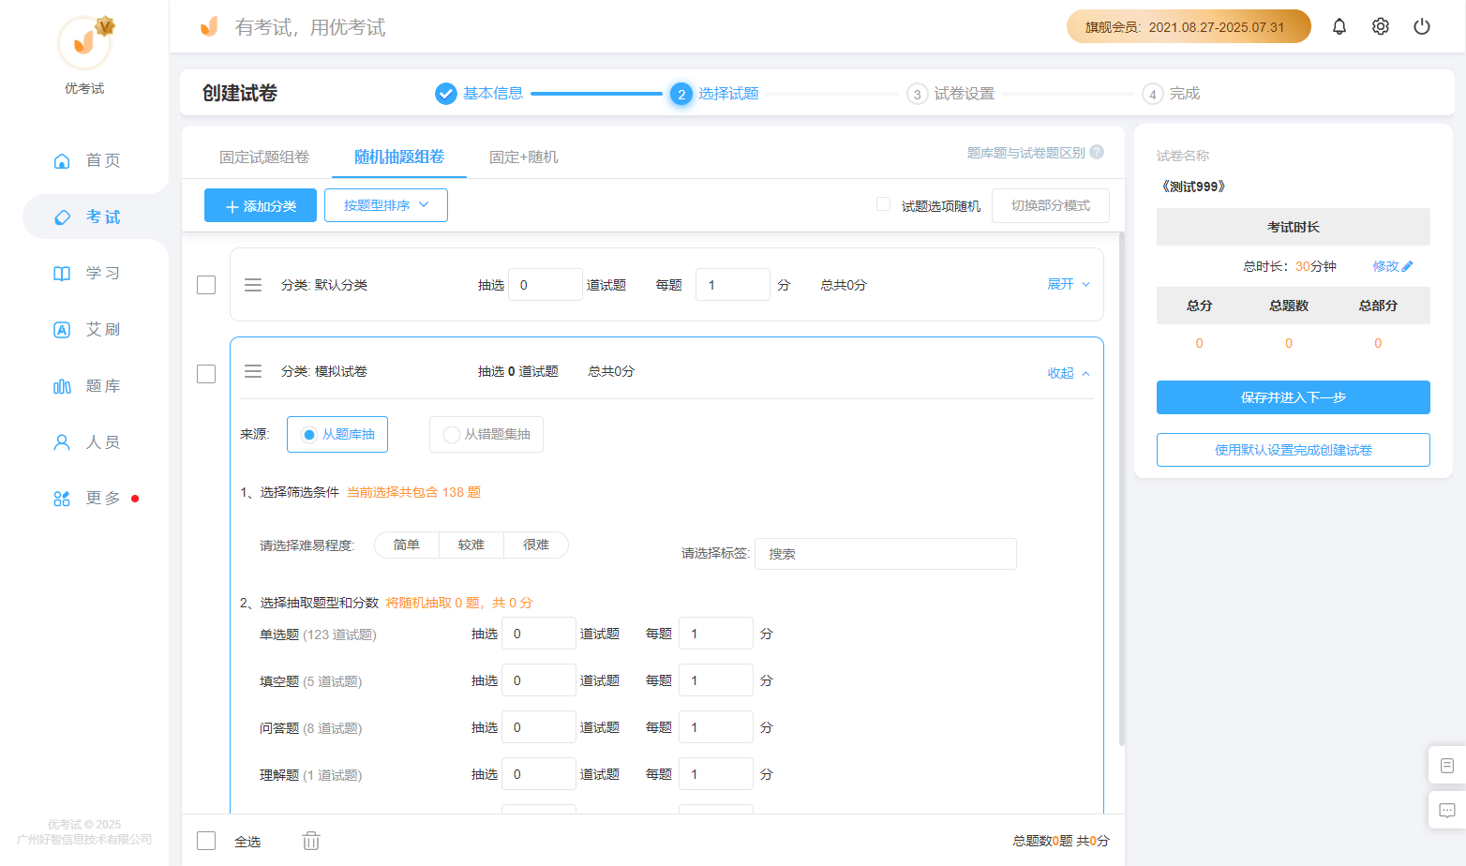The width and height of the screenshot is (1466, 866).
Task: Click 默认分类 抽选 count field
Action: (546, 285)
